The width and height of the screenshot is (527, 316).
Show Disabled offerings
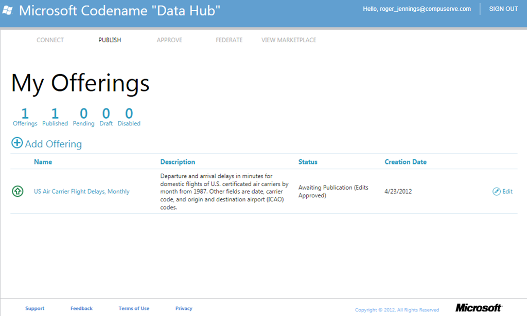(129, 117)
